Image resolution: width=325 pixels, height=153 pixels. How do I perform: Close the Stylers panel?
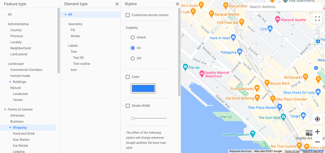point(177,4)
